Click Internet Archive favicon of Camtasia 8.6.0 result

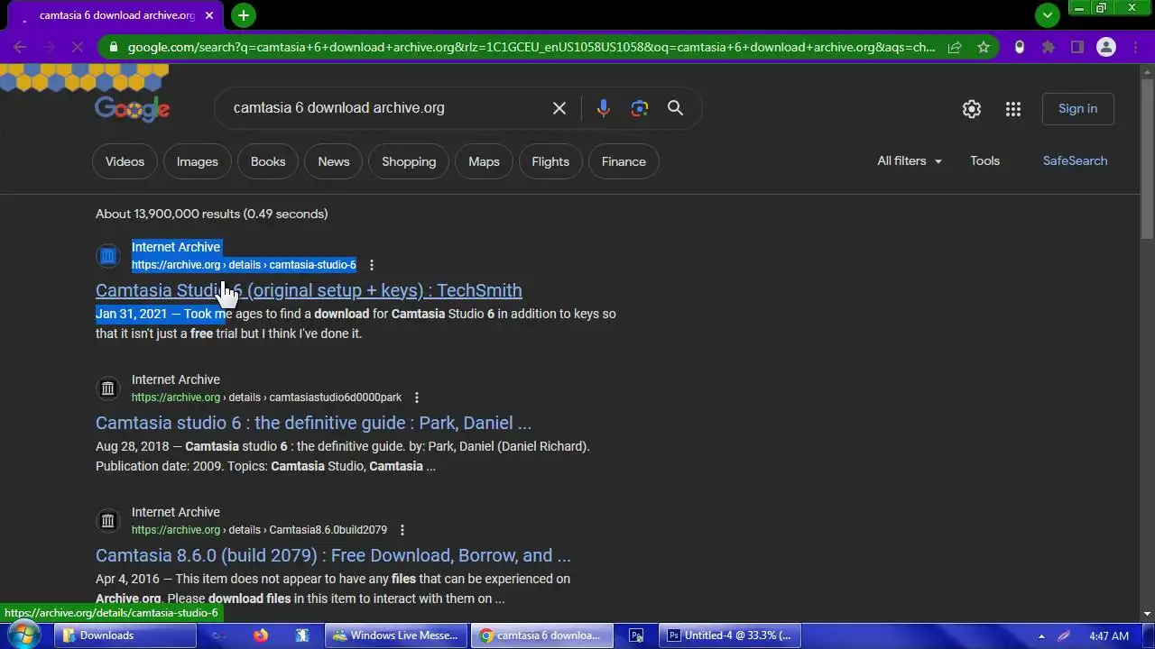click(x=108, y=521)
